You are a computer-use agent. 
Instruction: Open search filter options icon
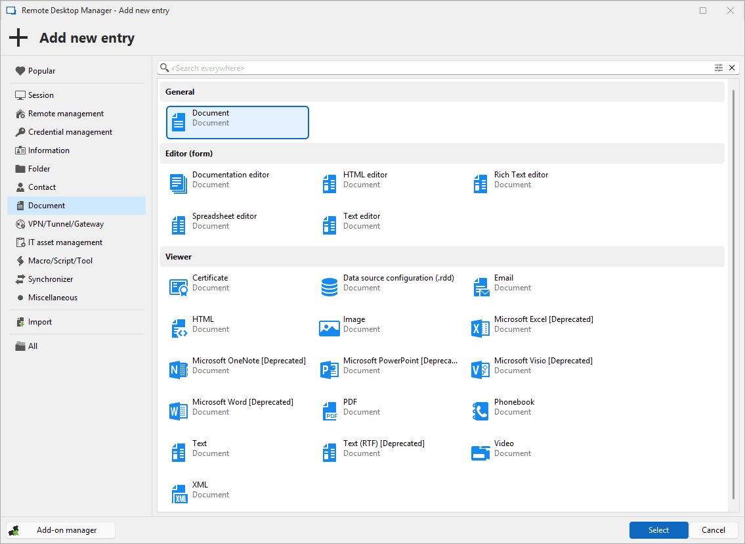(x=719, y=68)
